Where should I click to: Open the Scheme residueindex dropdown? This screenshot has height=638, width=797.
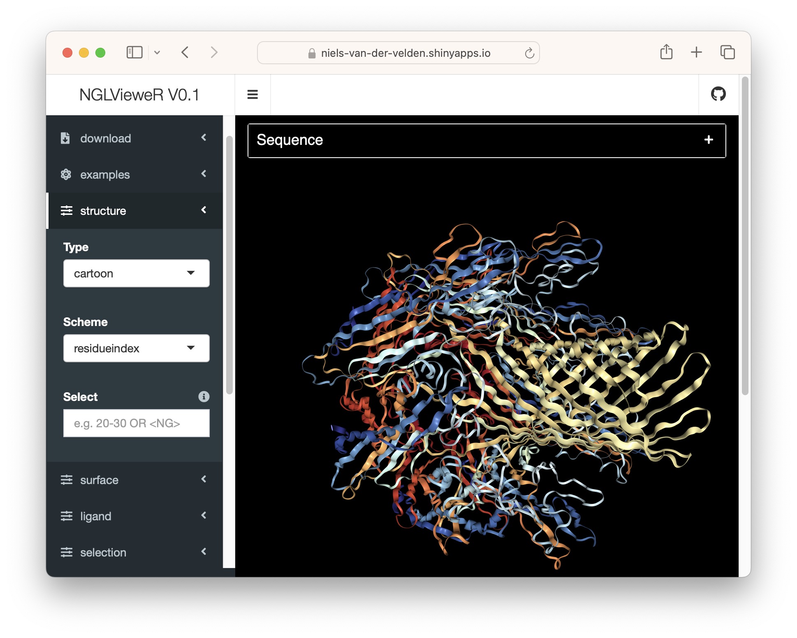(136, 348)
